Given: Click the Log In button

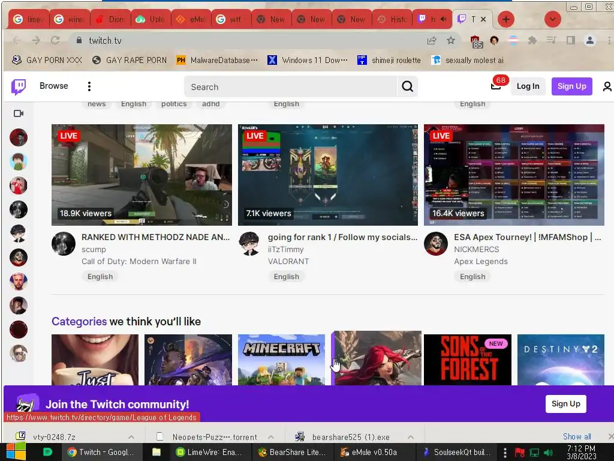Looking at the screenshot, I should 528,86.
